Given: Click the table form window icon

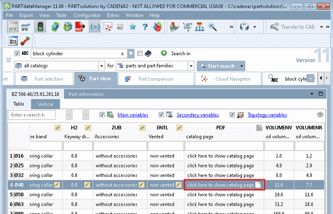Looking at the screenshot, I should point(13,41).
